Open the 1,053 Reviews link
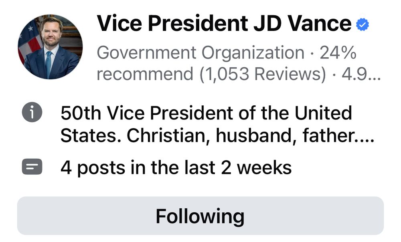Image resolution: width=401 pixels, height=242 pixels. (x=263, y=74)
